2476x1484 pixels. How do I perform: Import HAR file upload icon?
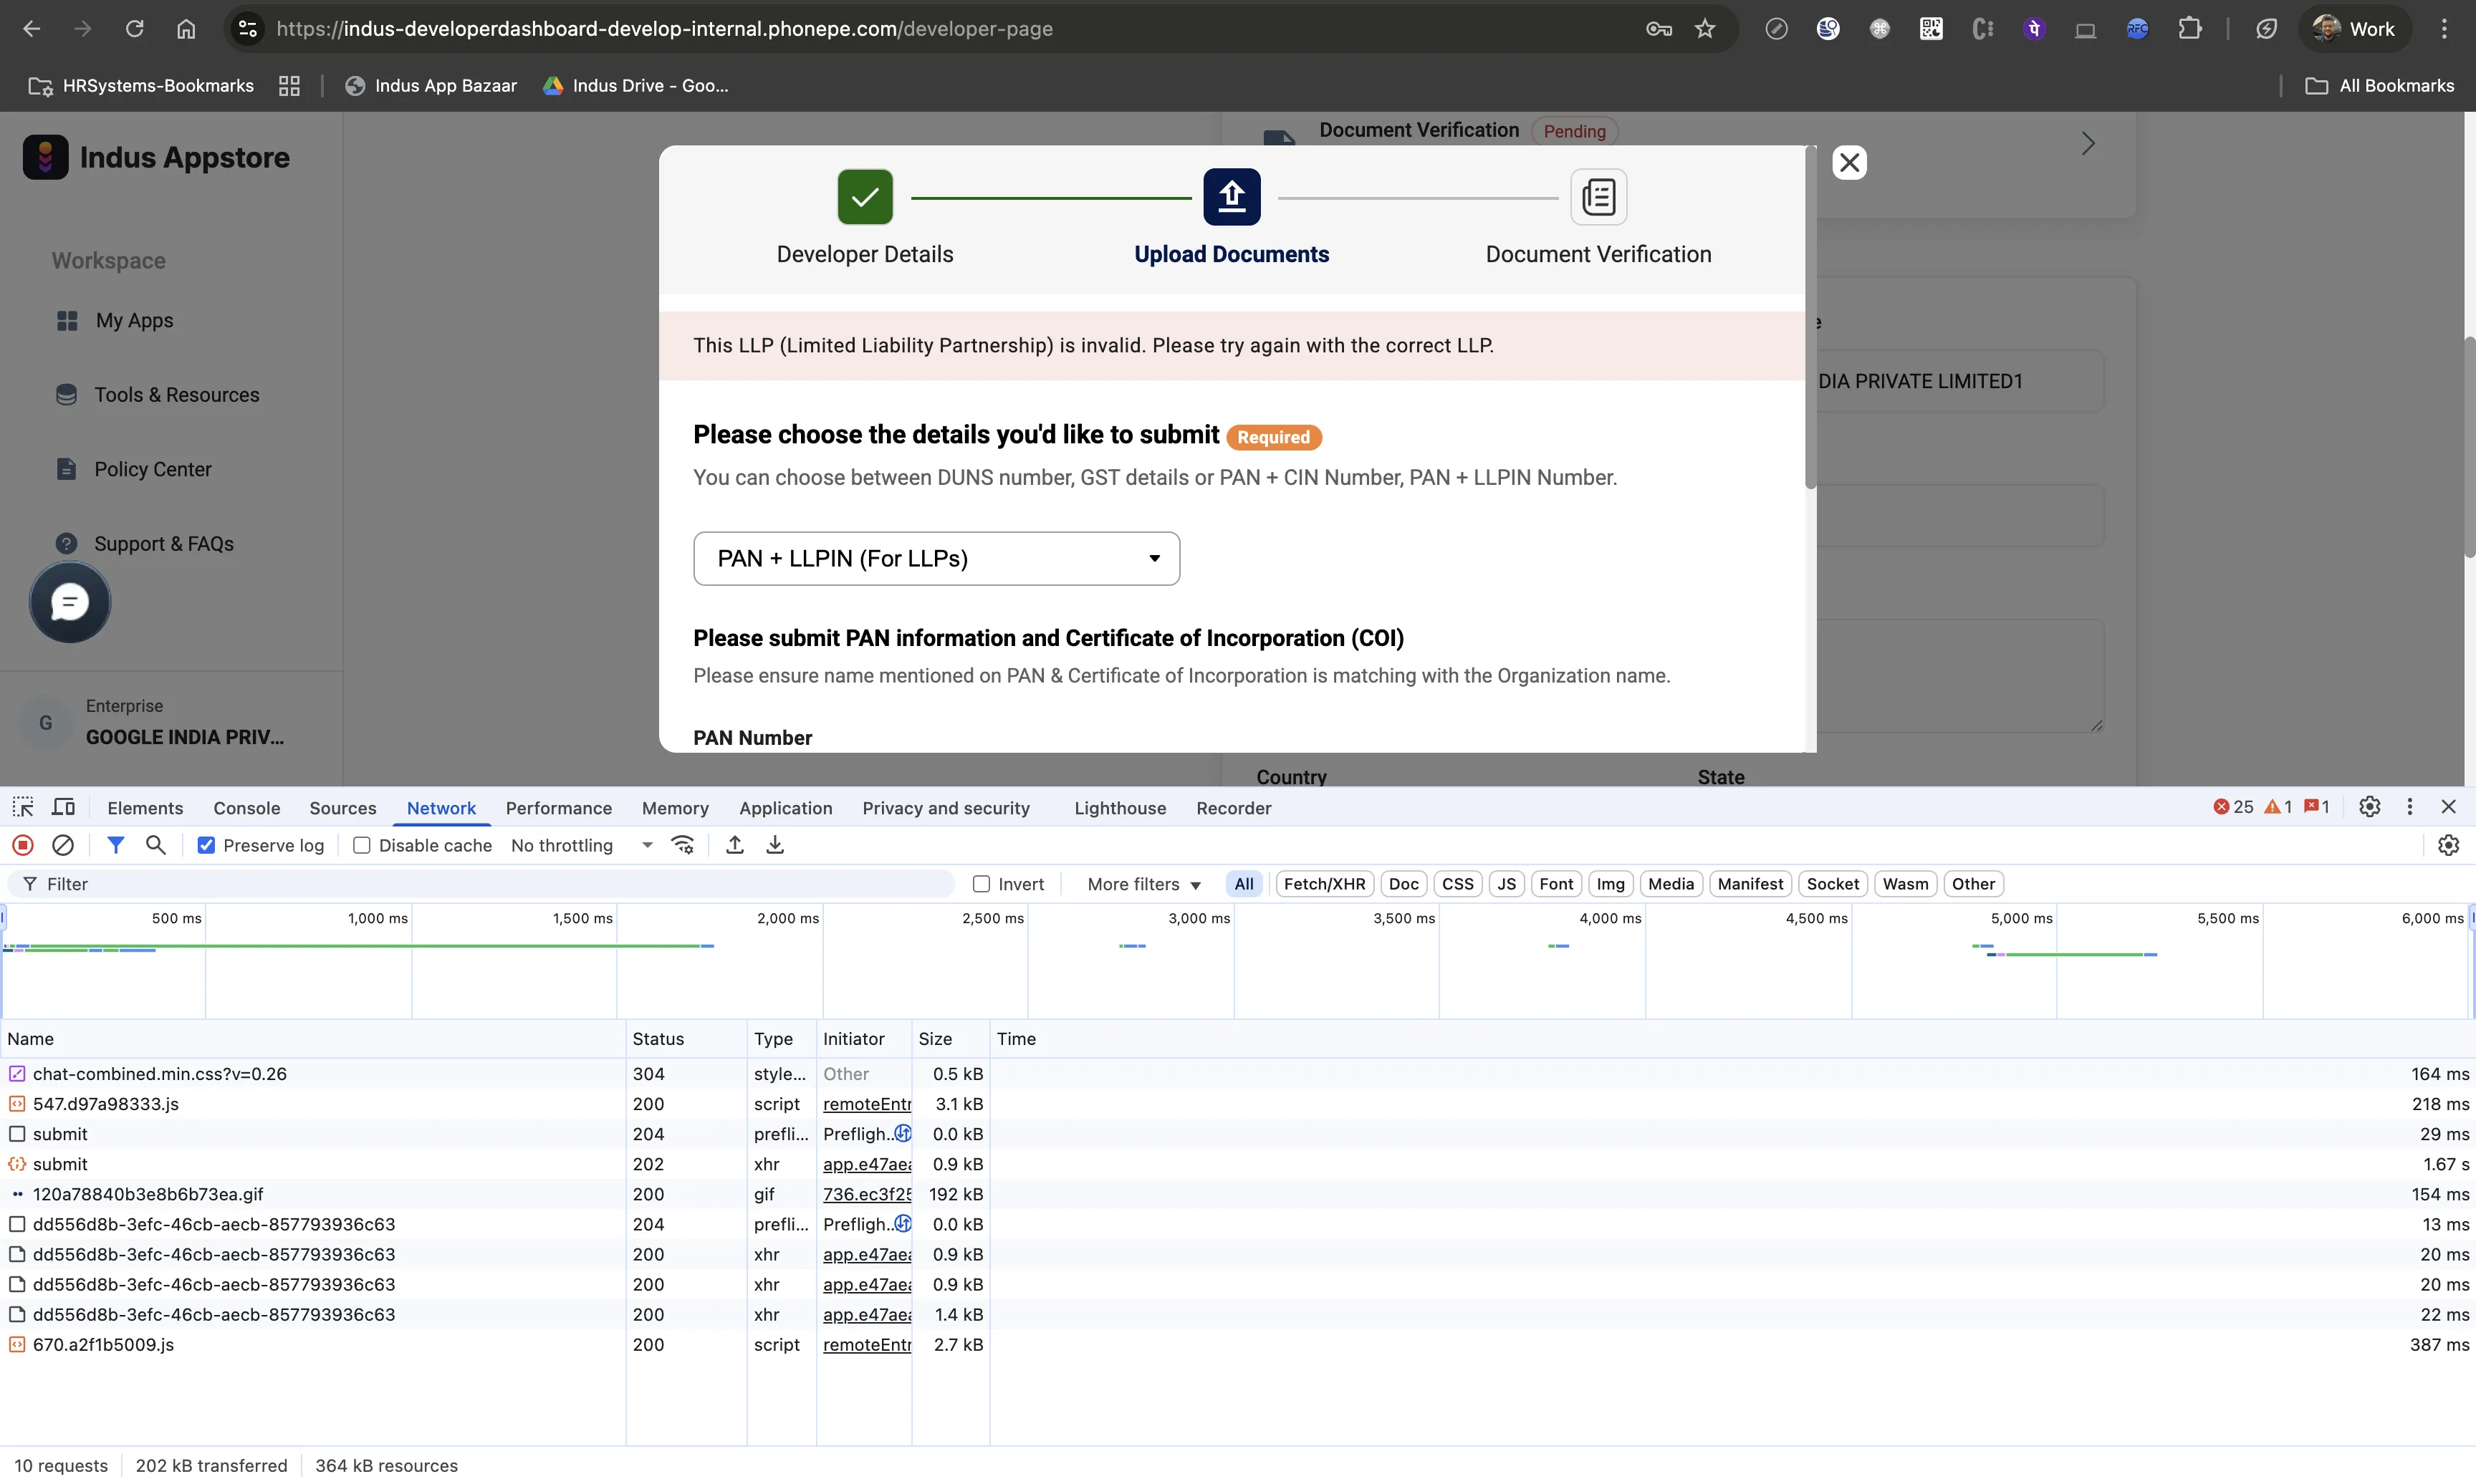pyautogui.click(x=735, y=845)
